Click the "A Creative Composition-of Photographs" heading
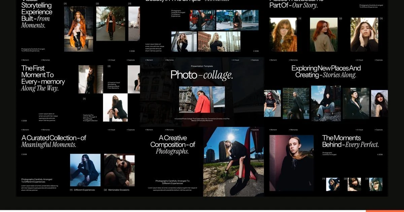 coord(173,144)
